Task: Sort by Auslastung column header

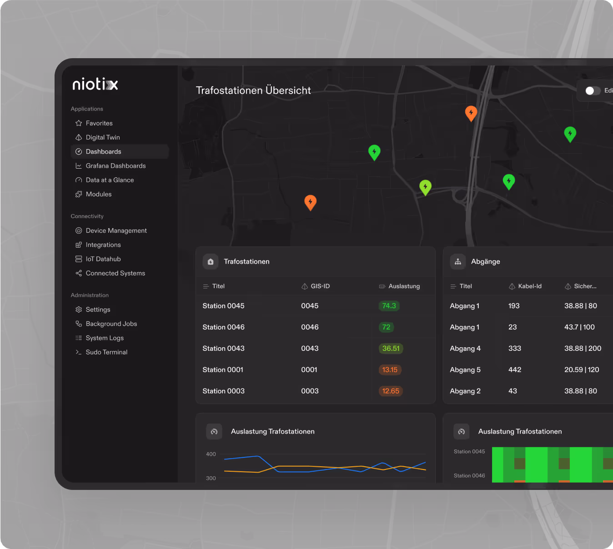Action: pyautogui.click(x=399, y=286)
